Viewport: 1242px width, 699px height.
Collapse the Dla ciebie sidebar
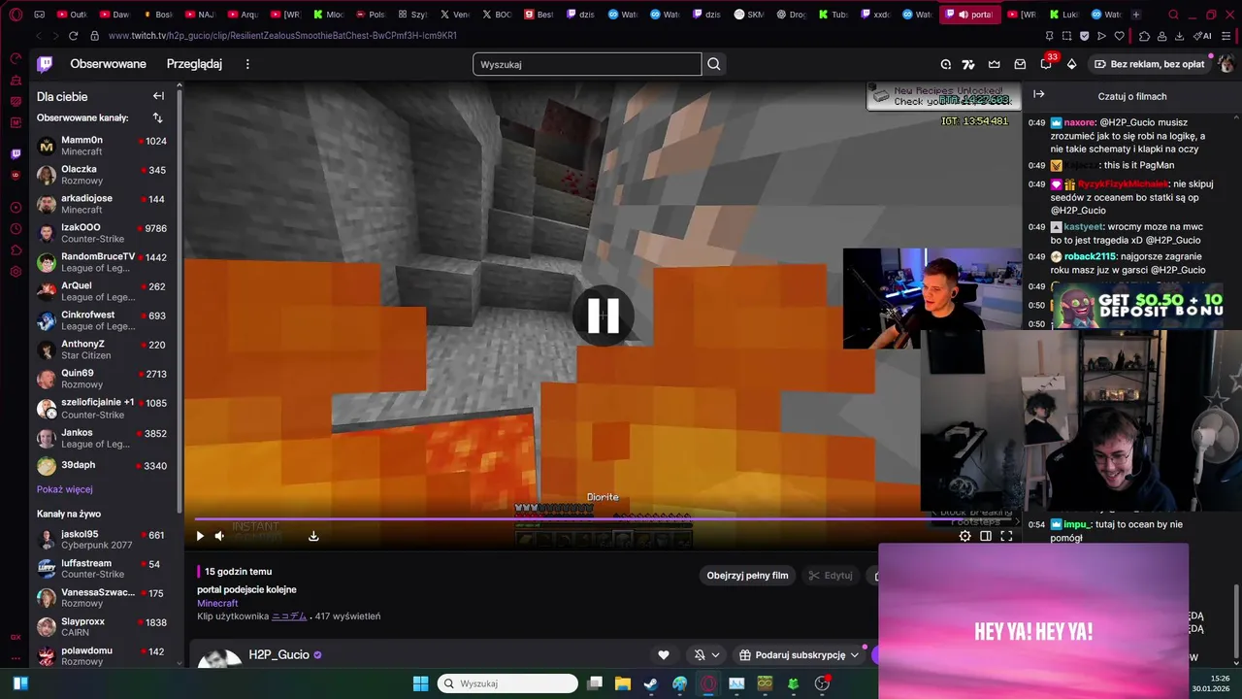(158, 96)
